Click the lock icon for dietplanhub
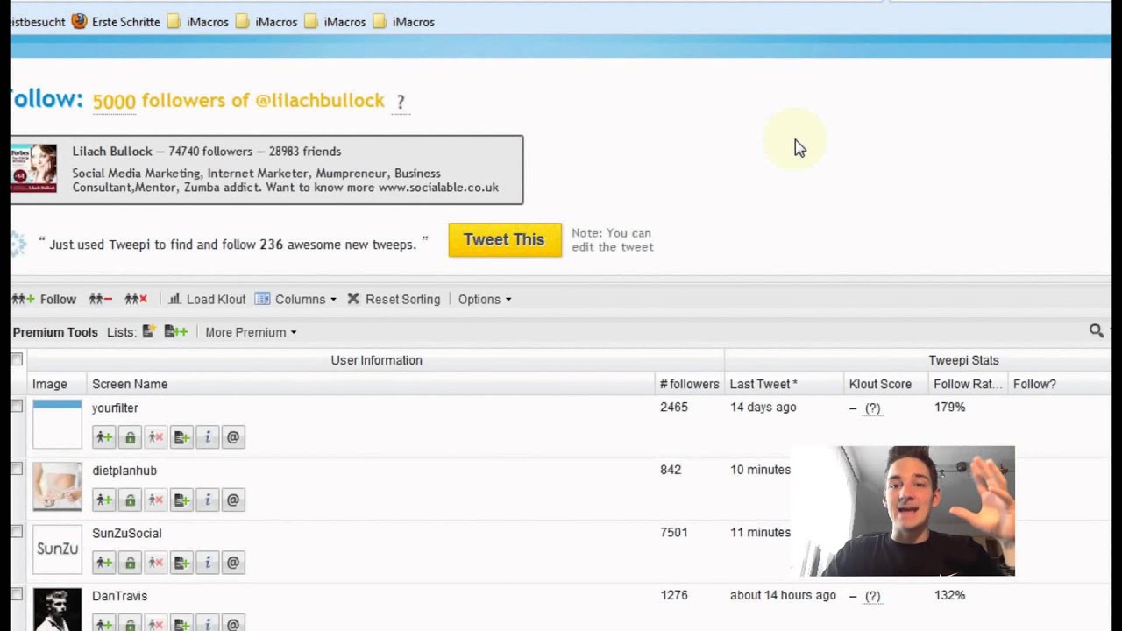Image resolution: width=1122 pixels, height=631 pixels. 130,500
